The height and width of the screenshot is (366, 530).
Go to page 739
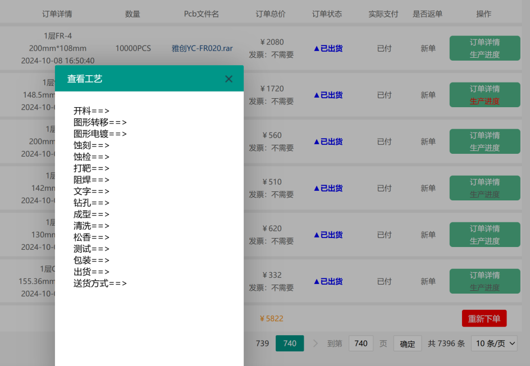262,344
